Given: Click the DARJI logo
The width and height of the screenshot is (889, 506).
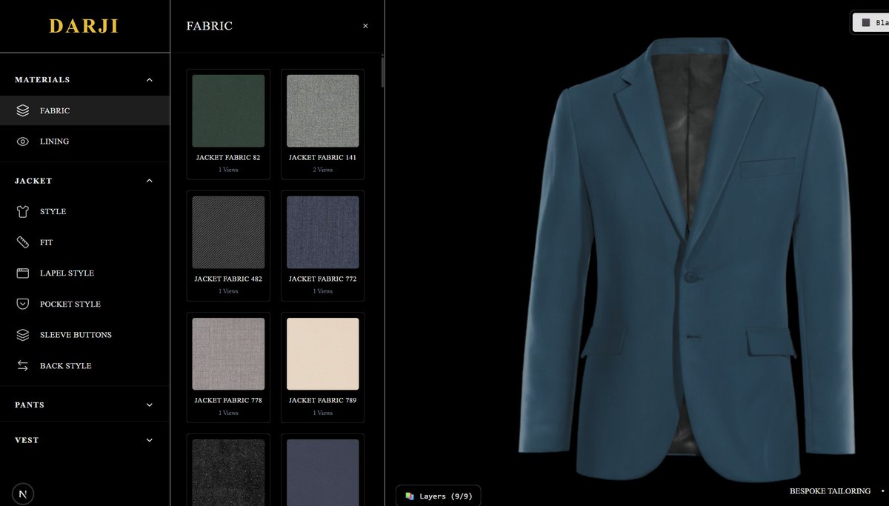Looking at the screenshot, I should tap(84, 26).
